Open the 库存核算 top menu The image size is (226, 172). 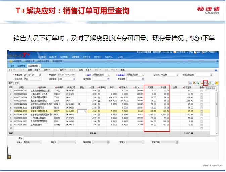64,57
